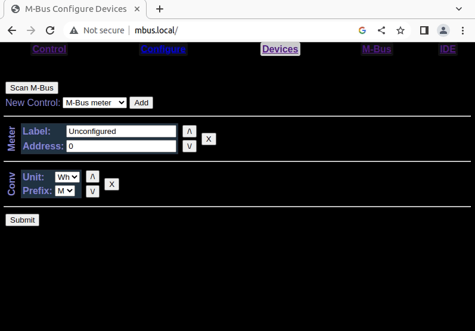475x331 pixels.
Task: Open the Prefix dropdown showing M
Action: [65, 191]
